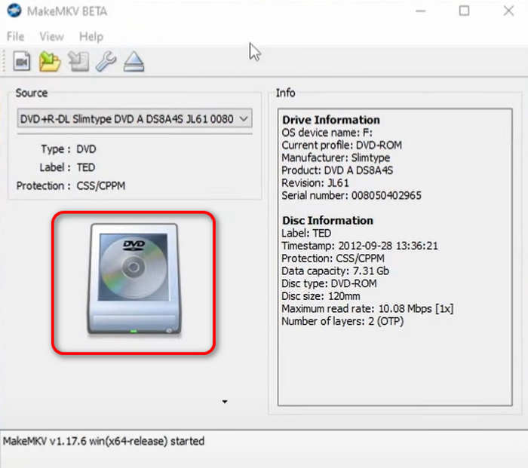The height and width of the screenshot is (468, 528).
Task: Click 'Current profile: DVD-ROM' line
Action: click(342, 145)
